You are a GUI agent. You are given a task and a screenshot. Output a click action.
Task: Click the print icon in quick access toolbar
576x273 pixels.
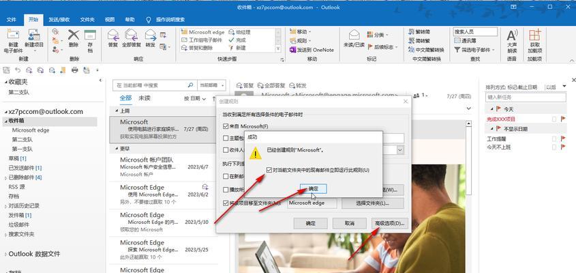(74, 70)
